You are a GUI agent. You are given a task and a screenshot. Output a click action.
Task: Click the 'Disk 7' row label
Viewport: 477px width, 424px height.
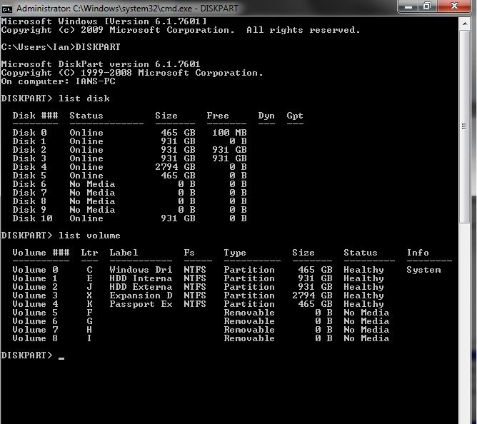pos(29,193)
